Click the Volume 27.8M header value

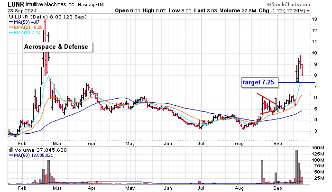238,10
